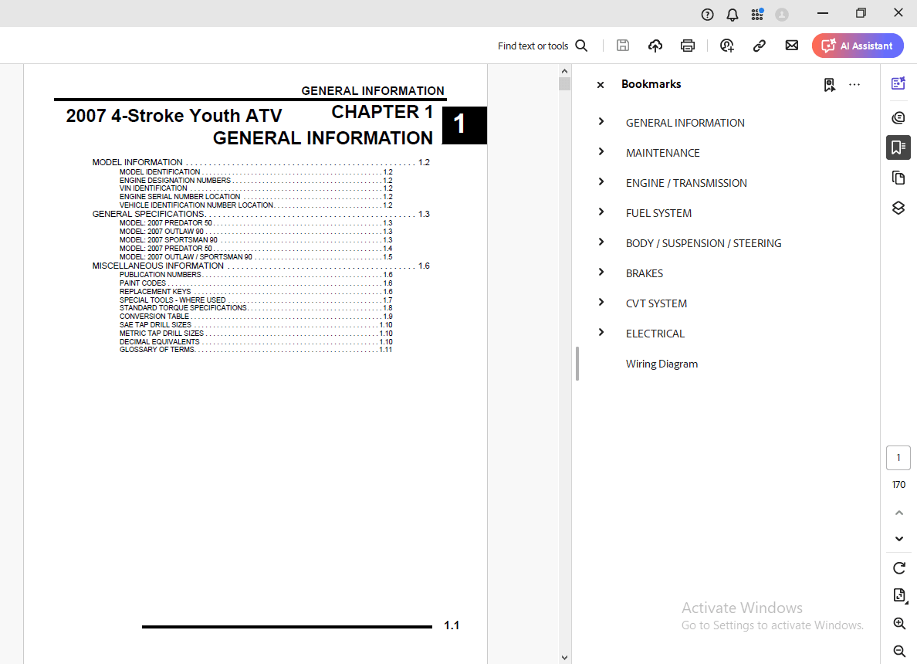Rotate the page view icon
Image resolution: width=917 pixels, height=664 pixels.
point(898,568)
